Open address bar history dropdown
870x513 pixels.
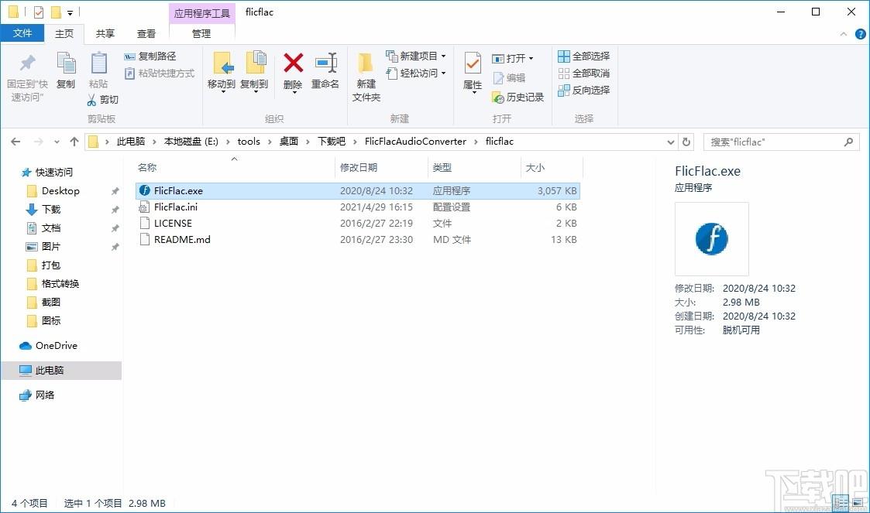coord(671,142)
